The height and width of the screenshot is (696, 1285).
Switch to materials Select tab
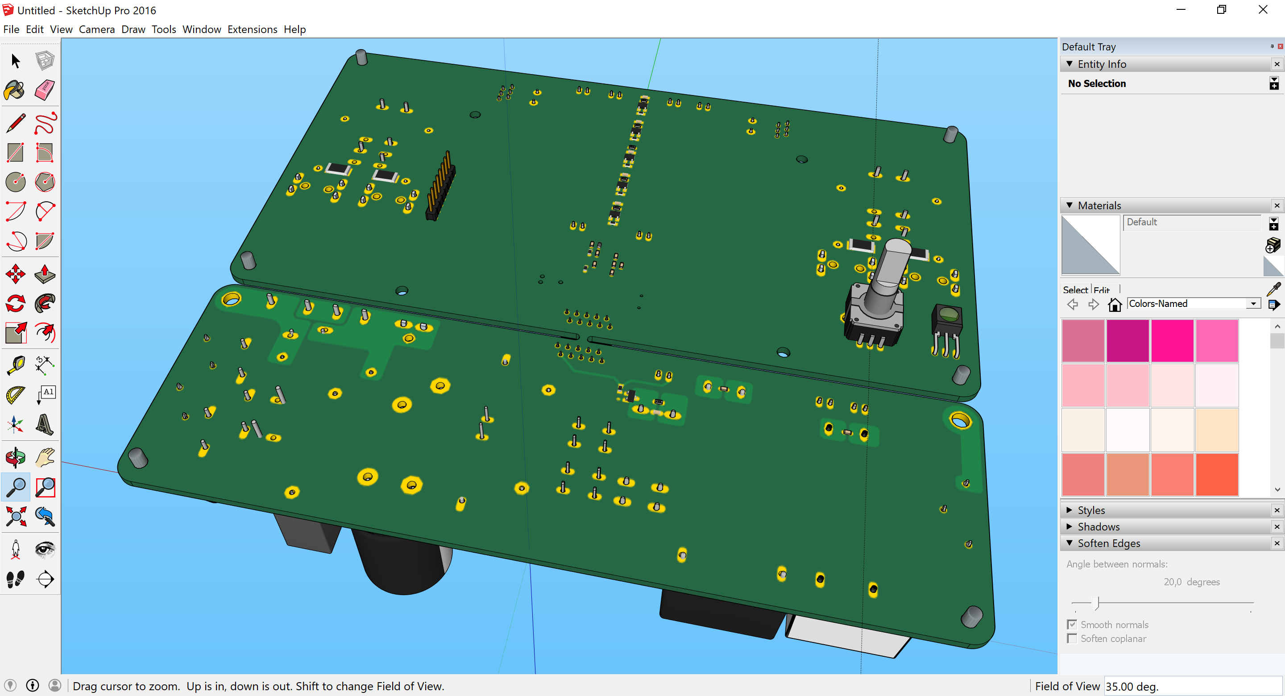pyautogui.click(x=1075, y=290)
